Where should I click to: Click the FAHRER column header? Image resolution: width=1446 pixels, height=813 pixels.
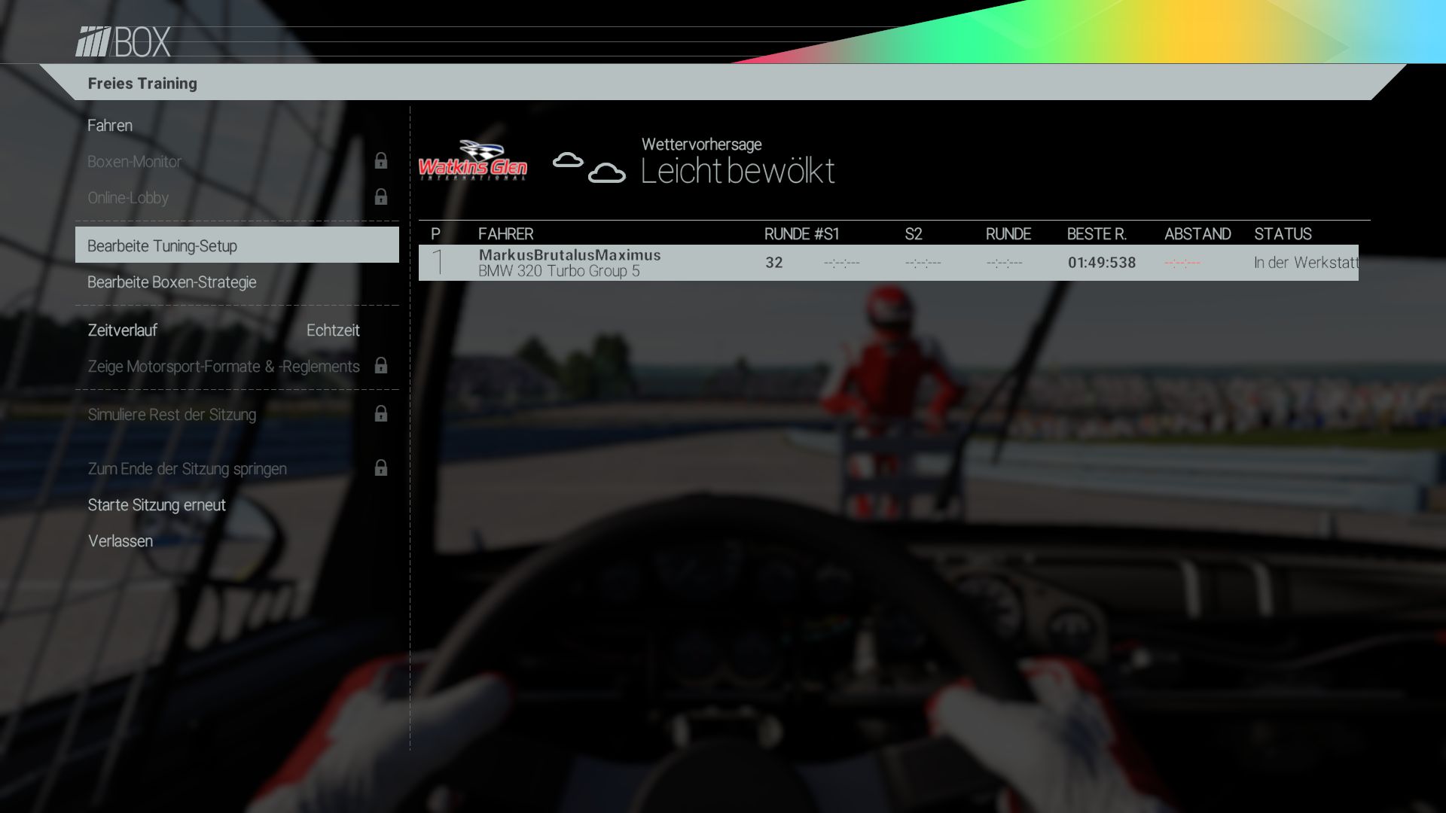click(505, 234)
